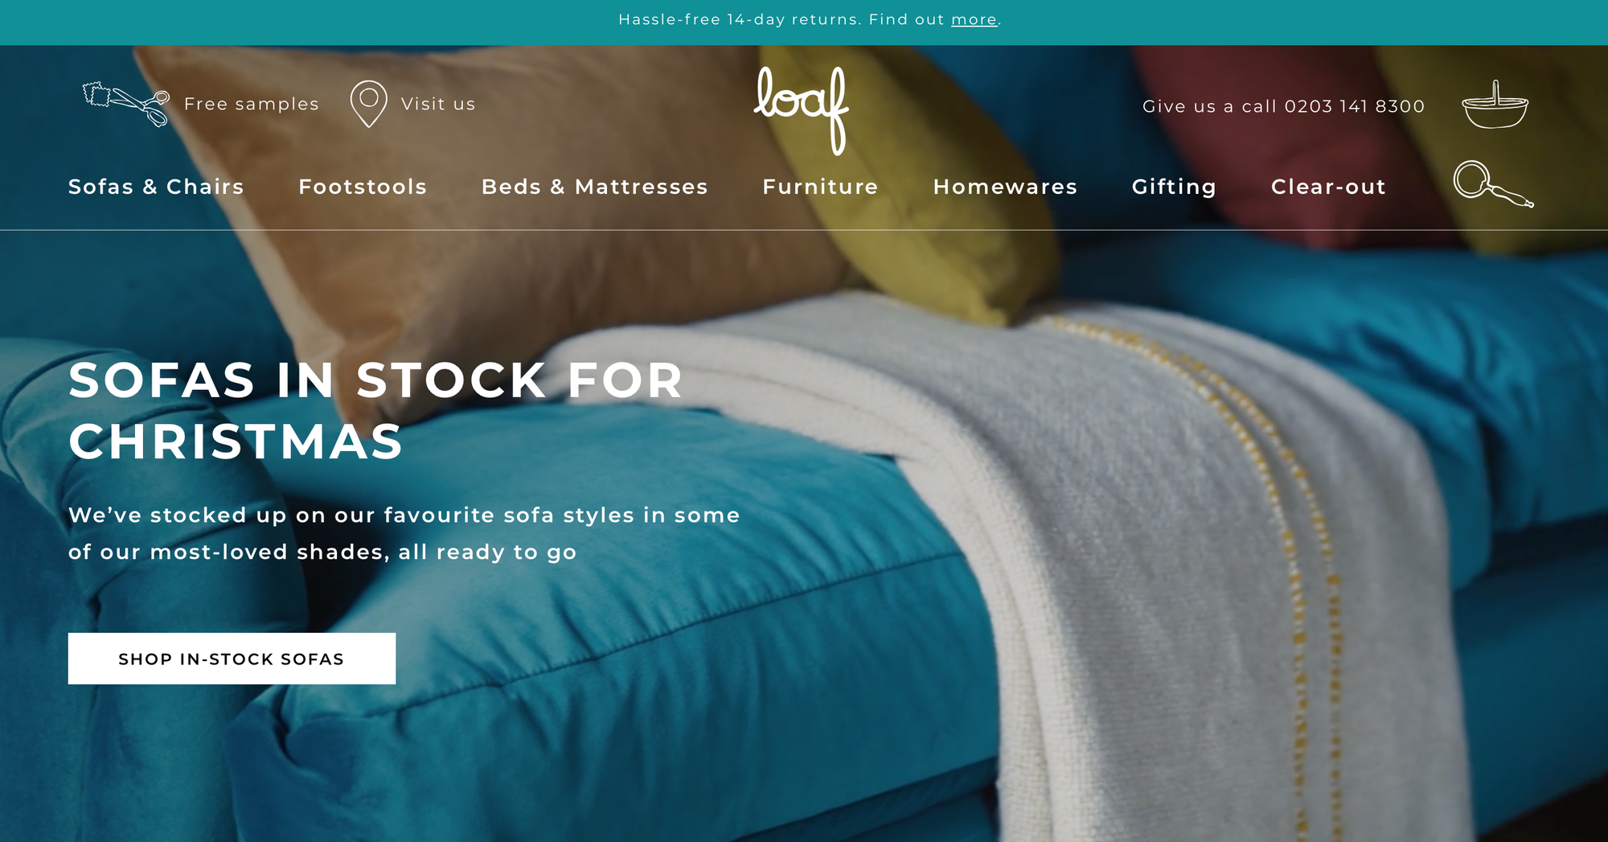Click the hassle-free returns banner text

click(809, 19)
